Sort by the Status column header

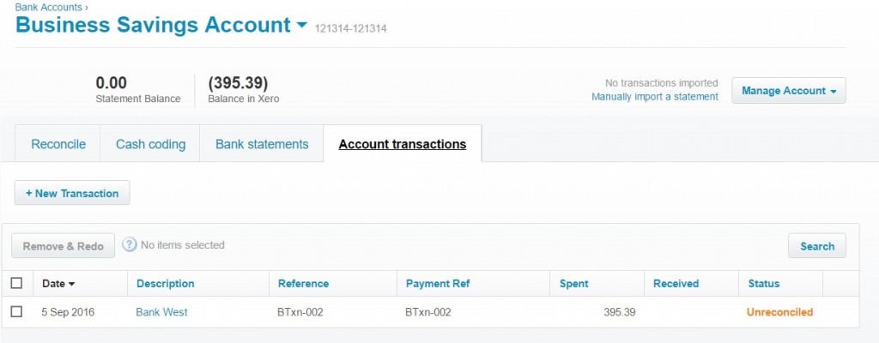point(763,284)
